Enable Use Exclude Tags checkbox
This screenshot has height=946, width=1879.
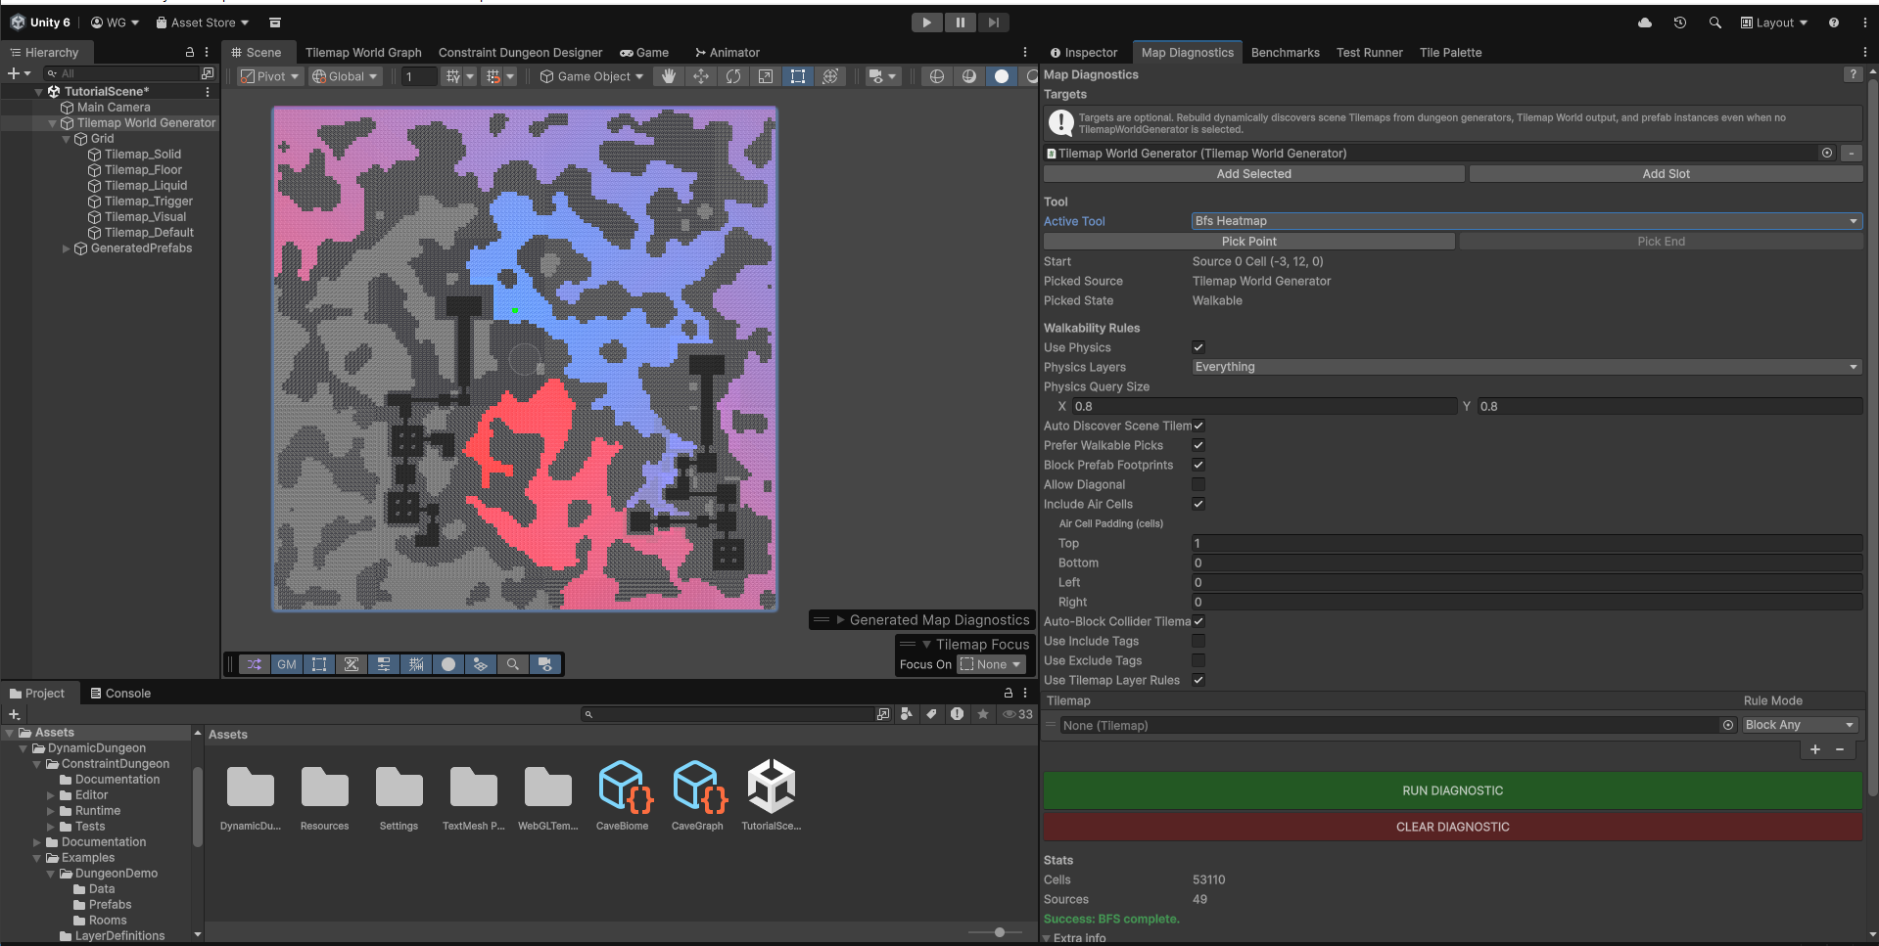pos(1198,660)
